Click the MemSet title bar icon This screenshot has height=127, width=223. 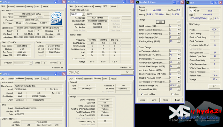[x=137, y=2]
